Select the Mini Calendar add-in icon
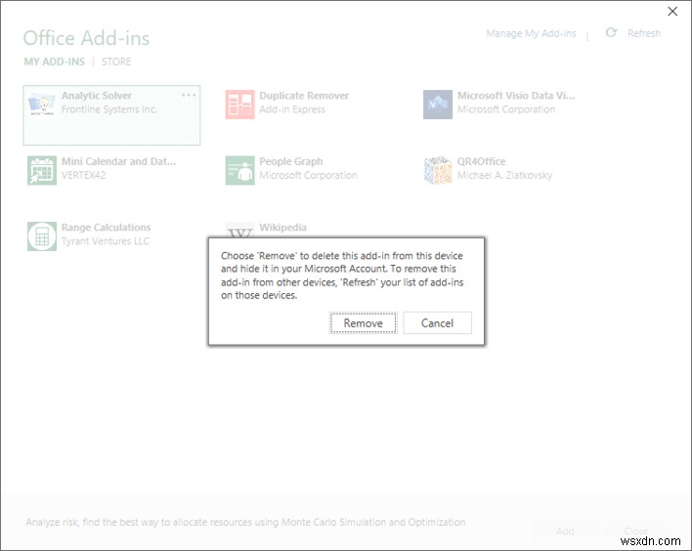692x551 pixels. click(42, 170)
